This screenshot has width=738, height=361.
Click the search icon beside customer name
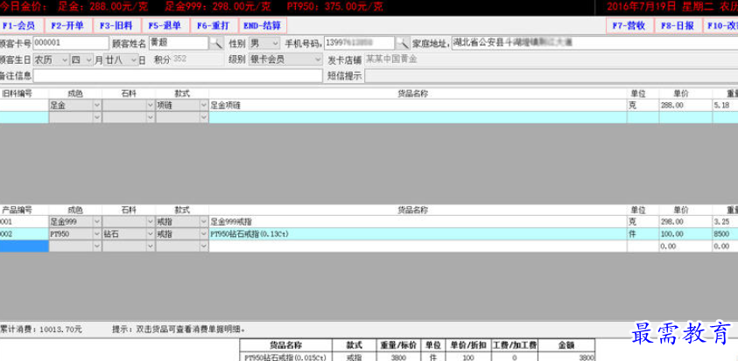point(215,43)
